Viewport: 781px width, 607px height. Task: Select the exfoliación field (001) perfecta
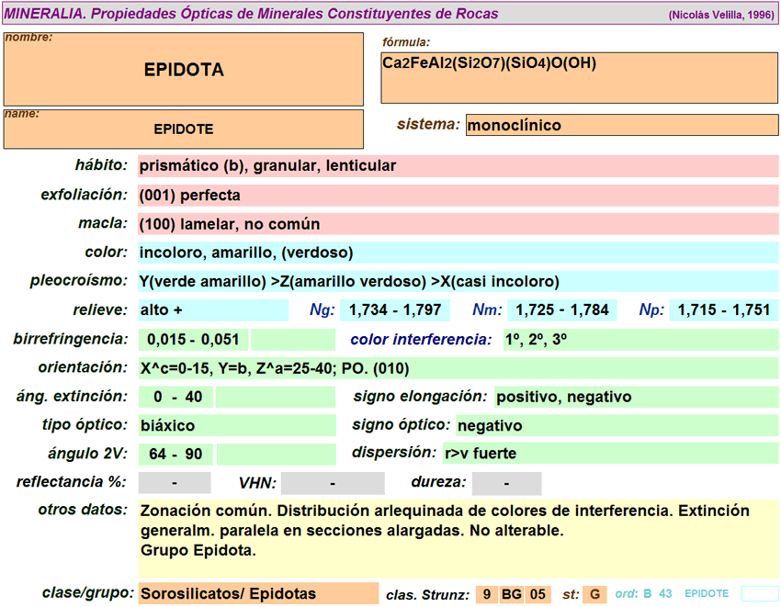click(x=458, y=196)
